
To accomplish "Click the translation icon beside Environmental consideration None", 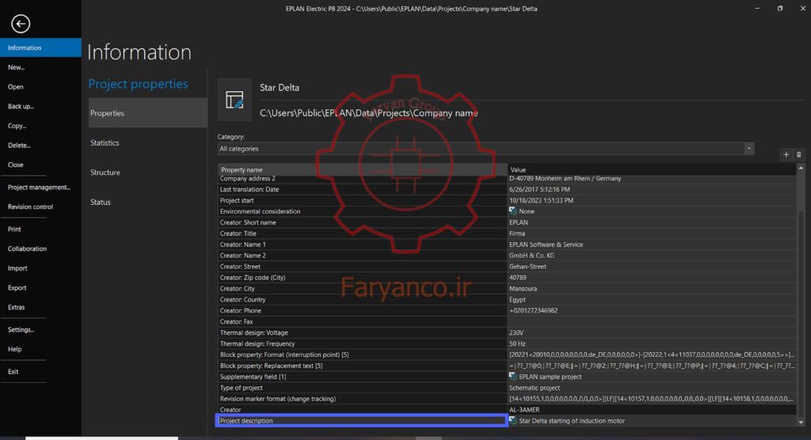I will pos(512,211).
